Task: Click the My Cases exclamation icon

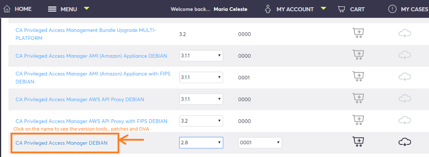Action: pos(392,9)
